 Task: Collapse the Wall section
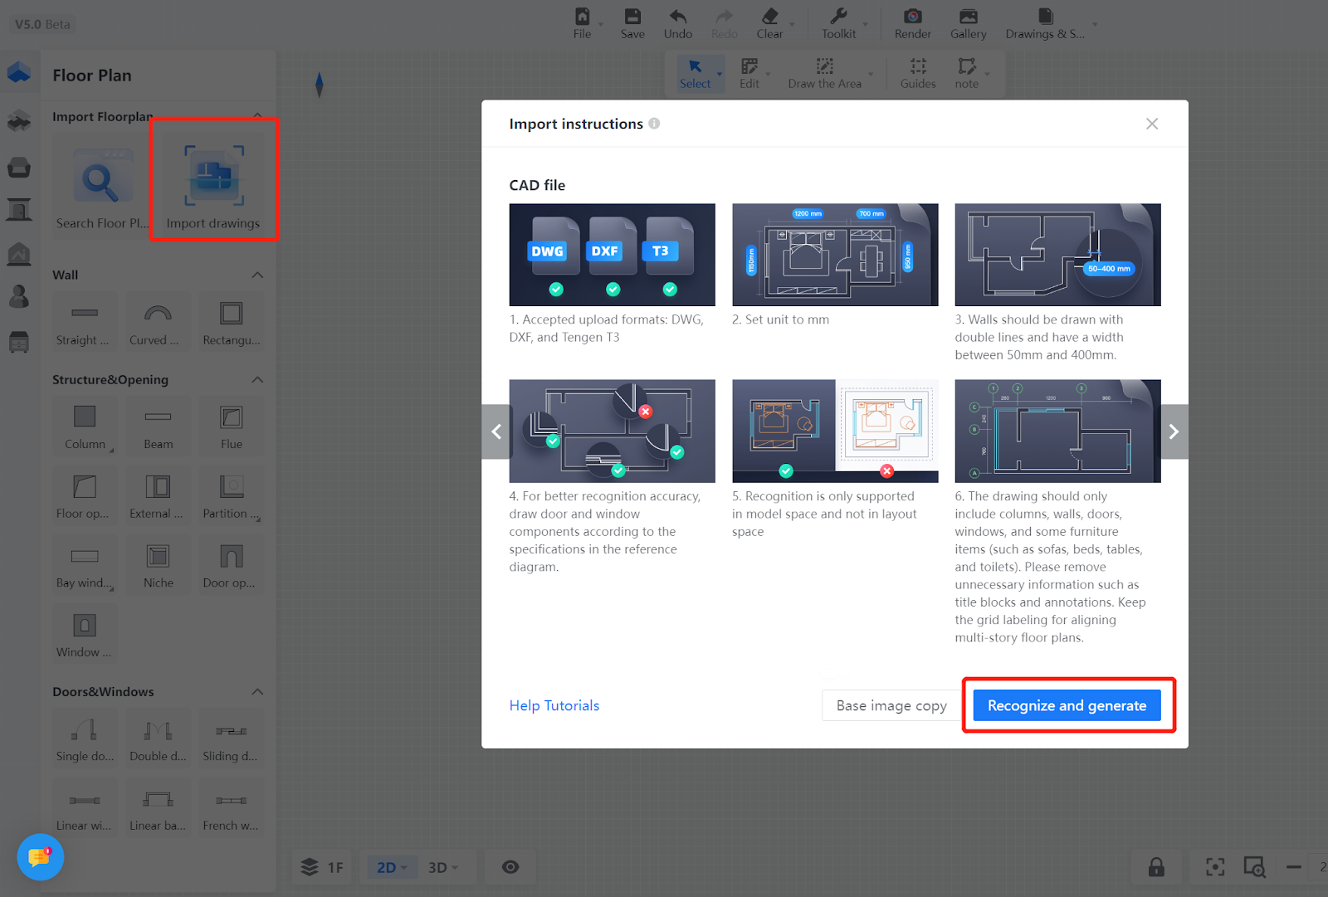coord(257,275)
